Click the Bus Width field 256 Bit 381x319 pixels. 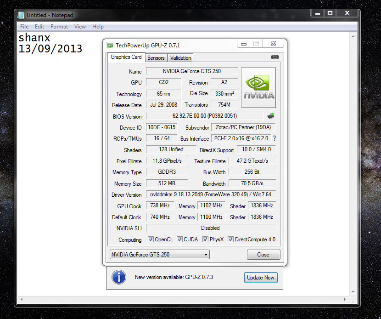click(x=252, y=172)
